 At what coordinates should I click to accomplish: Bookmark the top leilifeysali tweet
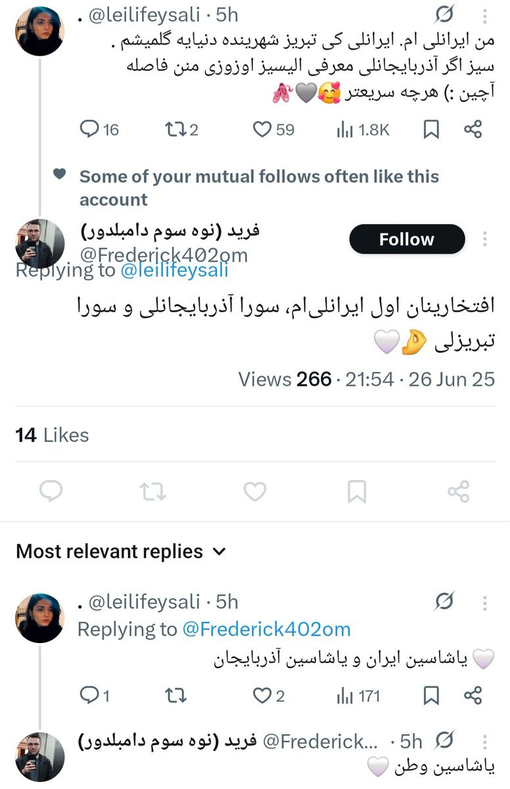pos(431,130)
